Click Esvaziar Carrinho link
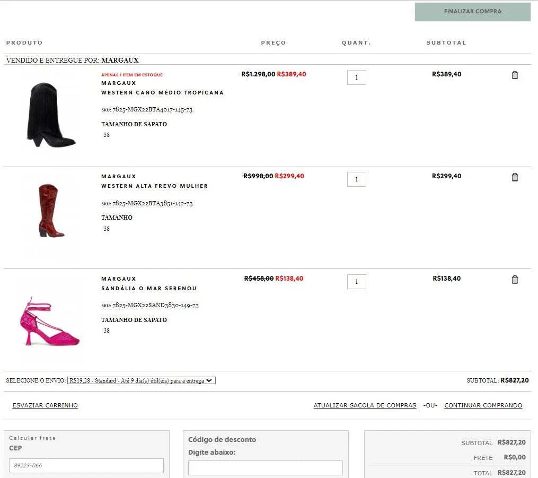Viewport: 538px width, 478px height. coord(45,405)
